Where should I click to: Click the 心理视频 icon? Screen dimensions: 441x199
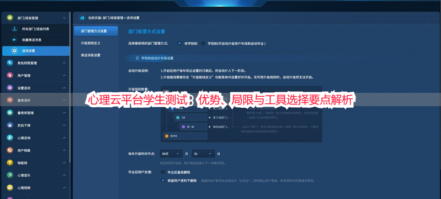(10, 187)
